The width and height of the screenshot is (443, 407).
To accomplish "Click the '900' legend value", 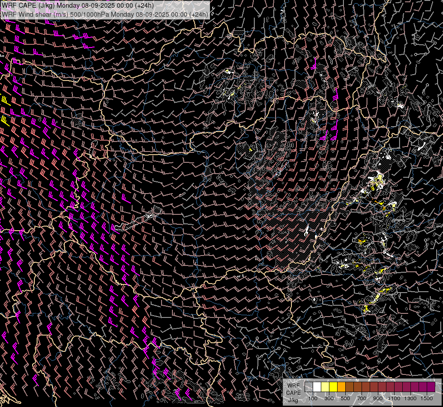I will tap(378, 398).
